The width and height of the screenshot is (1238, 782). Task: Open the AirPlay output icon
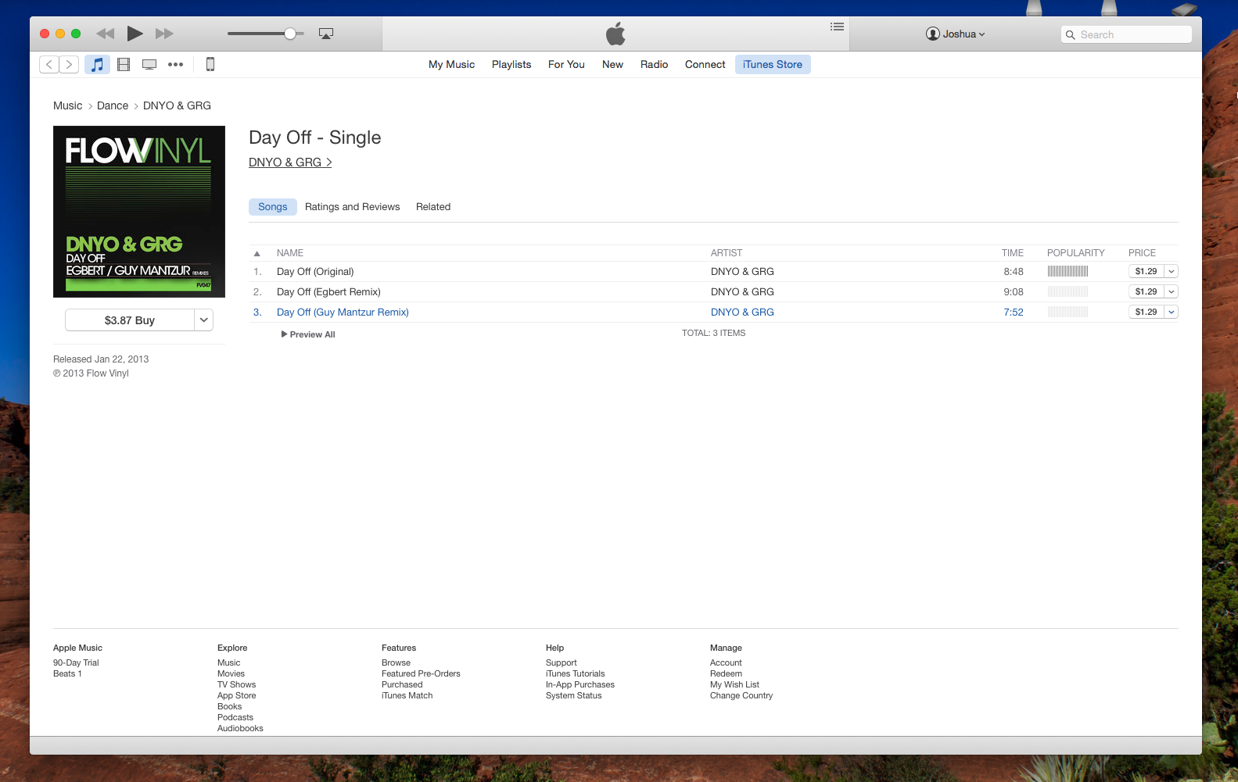click(326, 34)
